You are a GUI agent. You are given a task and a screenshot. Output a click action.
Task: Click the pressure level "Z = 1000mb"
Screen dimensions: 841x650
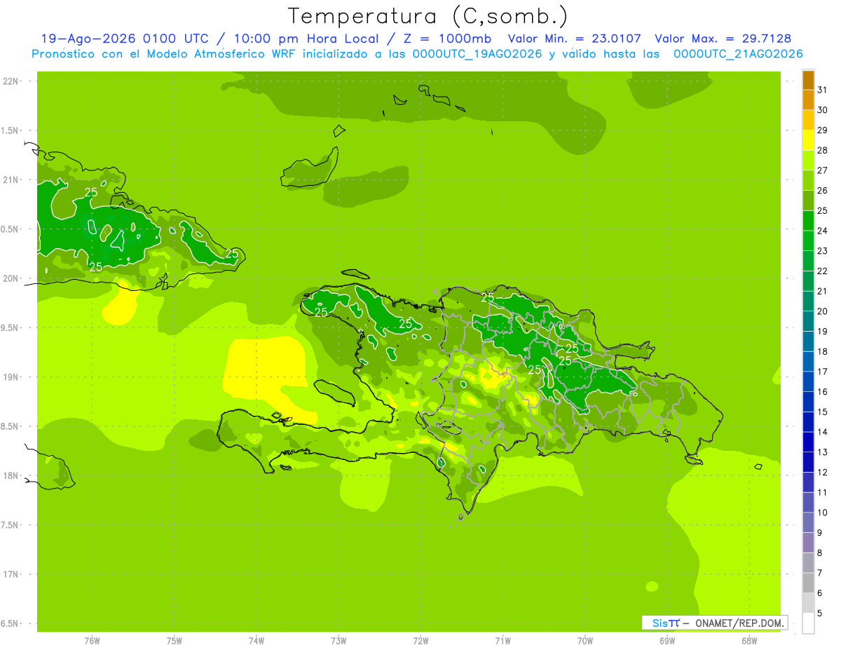pos(449,39)
